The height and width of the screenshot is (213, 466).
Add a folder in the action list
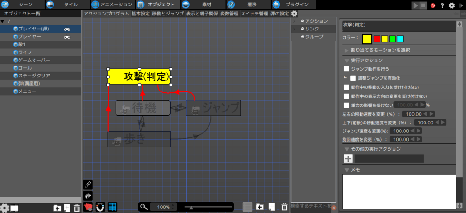click(x=260, y=207)
